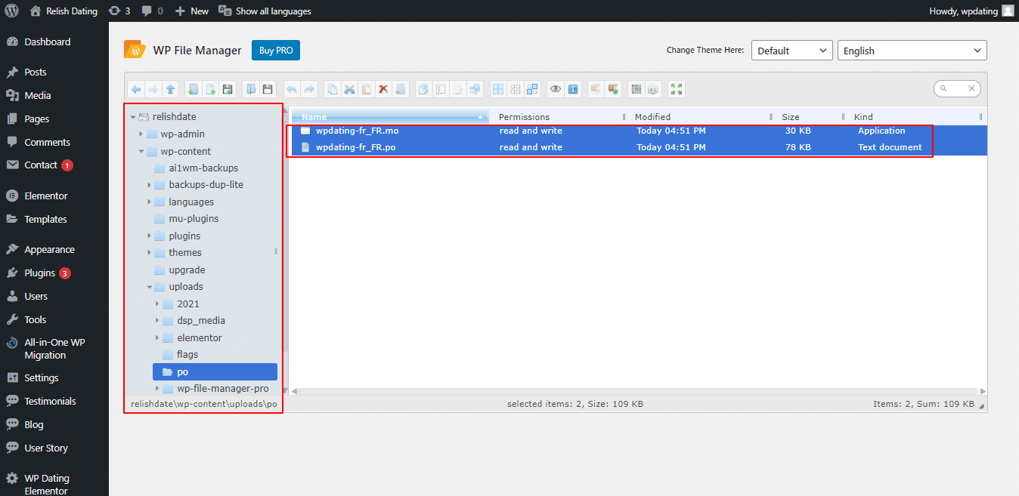Click New in the admin bar

coord(191,11)
